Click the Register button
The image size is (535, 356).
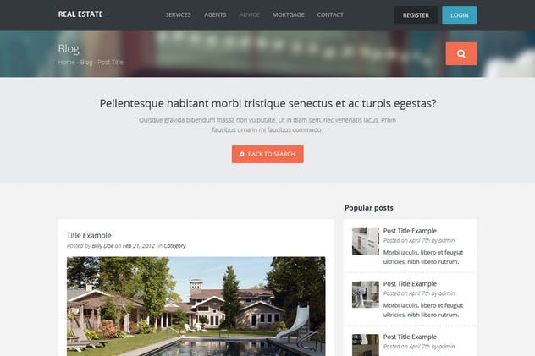[x=416, y=15]
